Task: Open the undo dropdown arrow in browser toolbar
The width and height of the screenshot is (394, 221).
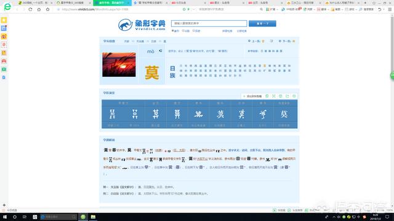Action: pos(384,9)
